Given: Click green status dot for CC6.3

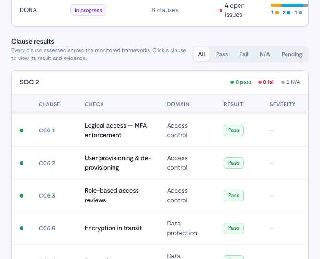Looking at the screenshot, I should [x=22, y=196].
